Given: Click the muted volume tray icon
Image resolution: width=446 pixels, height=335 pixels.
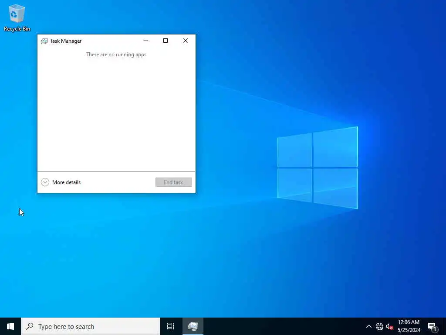Looking at the screenshot, I should point(389,326).
